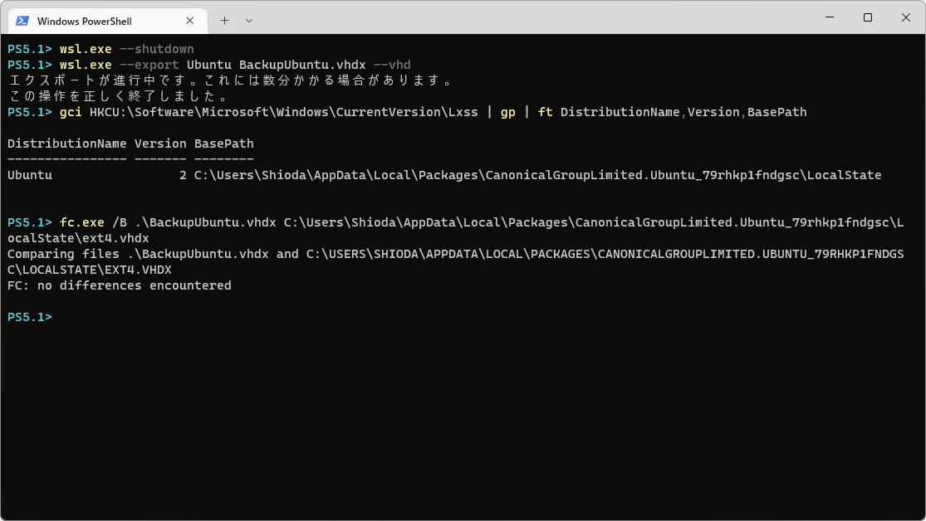The image size is (926, 521).
Task: Click the last empty 'PS5.1>' prompt
Action: click(x=30, y=317)
